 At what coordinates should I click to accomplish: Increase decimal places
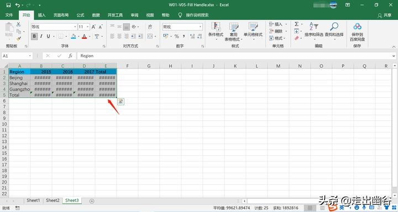[192, 36]
